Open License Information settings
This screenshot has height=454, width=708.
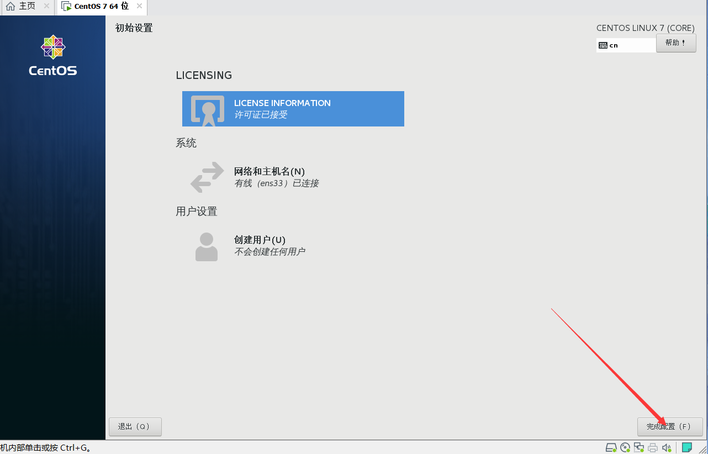293,109
